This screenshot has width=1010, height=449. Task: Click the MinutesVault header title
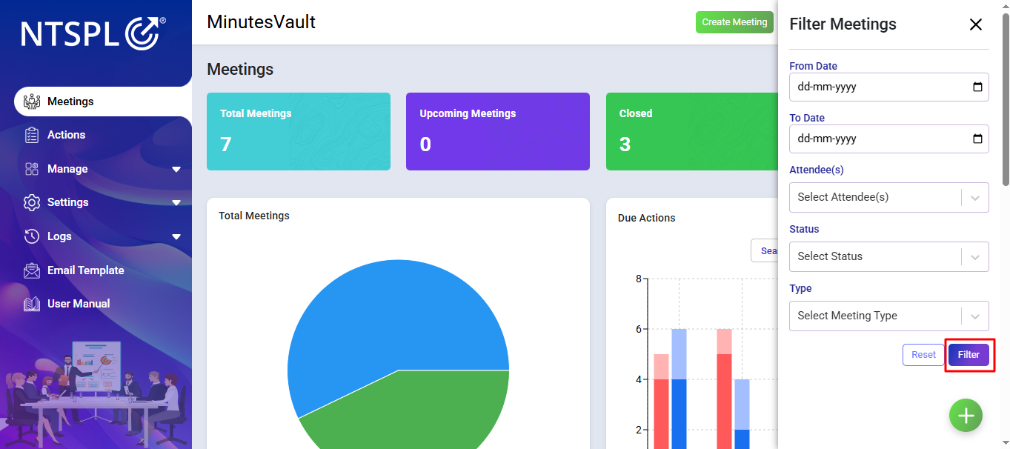pyautogui.click(x=262, y=22)
